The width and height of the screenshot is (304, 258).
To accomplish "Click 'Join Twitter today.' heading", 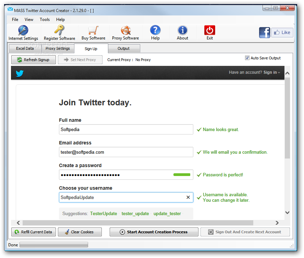I will (x=95, y=103).
